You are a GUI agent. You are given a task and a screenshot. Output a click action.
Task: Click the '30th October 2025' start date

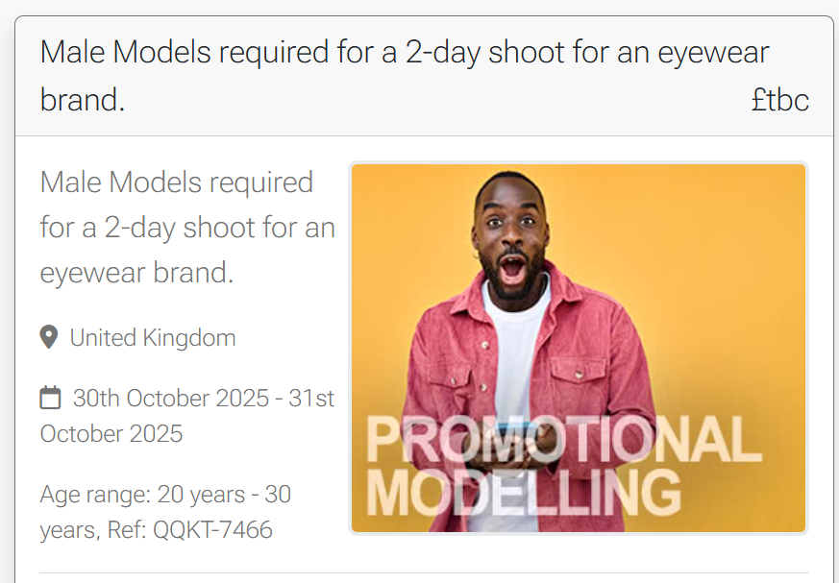(171, 399)
